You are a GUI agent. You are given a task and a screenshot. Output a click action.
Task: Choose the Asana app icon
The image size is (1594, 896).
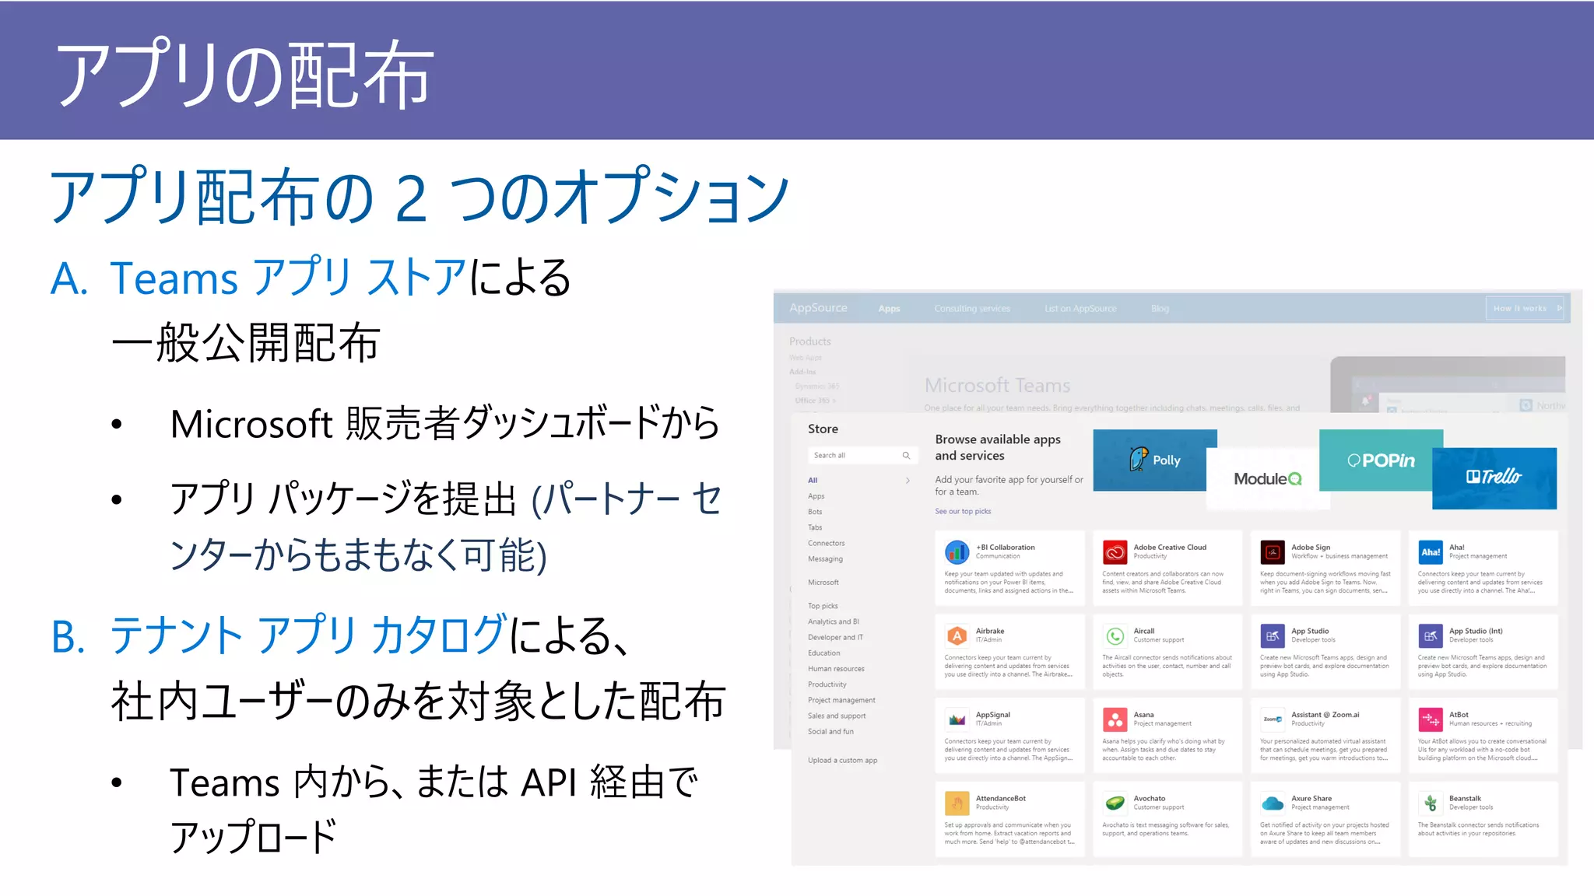(1115, 719)
